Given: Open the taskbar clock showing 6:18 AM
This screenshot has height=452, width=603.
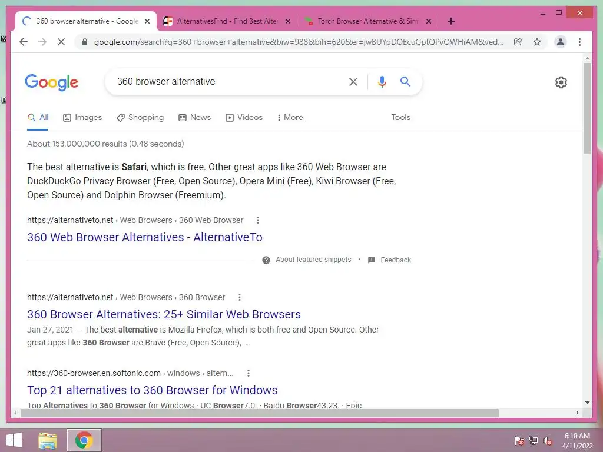Looking at the screenshot, I should click(x=577, y=441).
